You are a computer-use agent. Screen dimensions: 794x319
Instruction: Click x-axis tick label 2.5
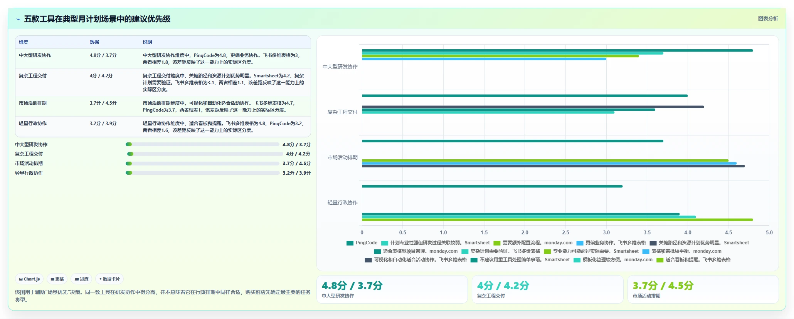(565, 232)
